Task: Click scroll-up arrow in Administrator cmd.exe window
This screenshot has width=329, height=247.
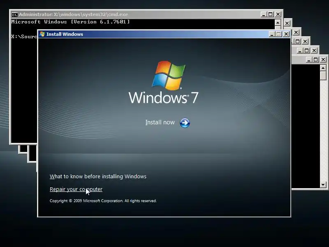Action: point(278,23)
